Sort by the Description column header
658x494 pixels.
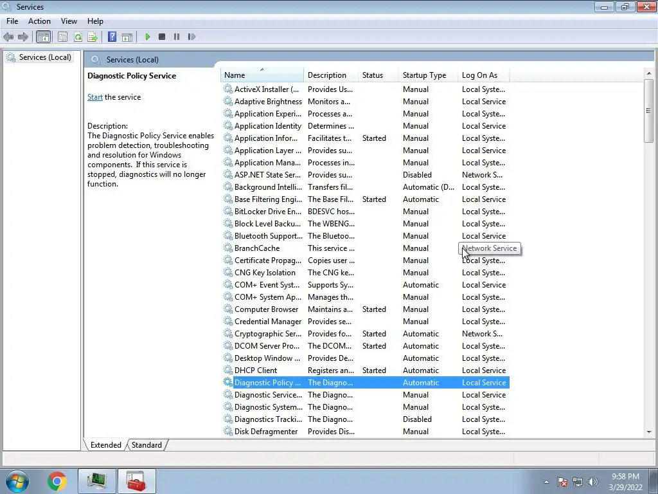tap(331, 75)
